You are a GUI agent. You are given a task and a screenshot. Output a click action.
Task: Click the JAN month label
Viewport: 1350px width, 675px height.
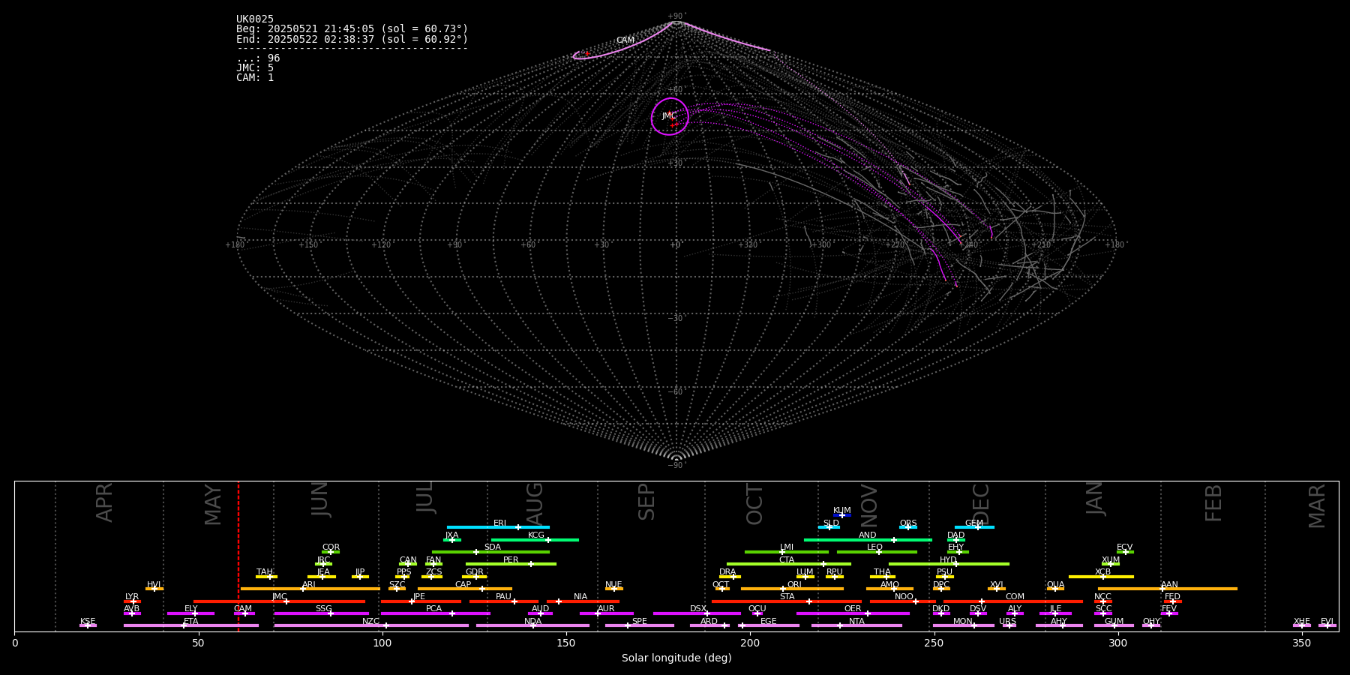[x=1095, y=499]
